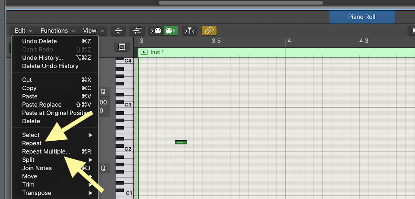Screen dimensions: 415x199
Task: Open the Edit menu dropdown
Action: 23,31
